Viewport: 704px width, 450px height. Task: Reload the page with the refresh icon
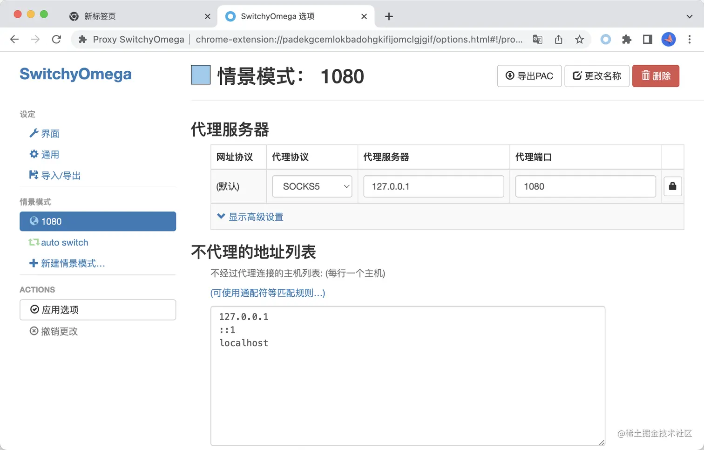click(56, 40)
